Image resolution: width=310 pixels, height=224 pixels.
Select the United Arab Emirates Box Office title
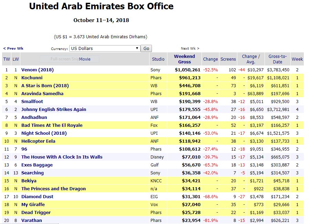point(101,6)
